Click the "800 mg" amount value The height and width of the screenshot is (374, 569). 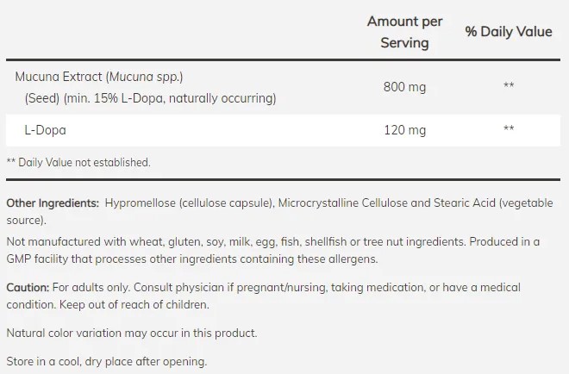point(404,87)
